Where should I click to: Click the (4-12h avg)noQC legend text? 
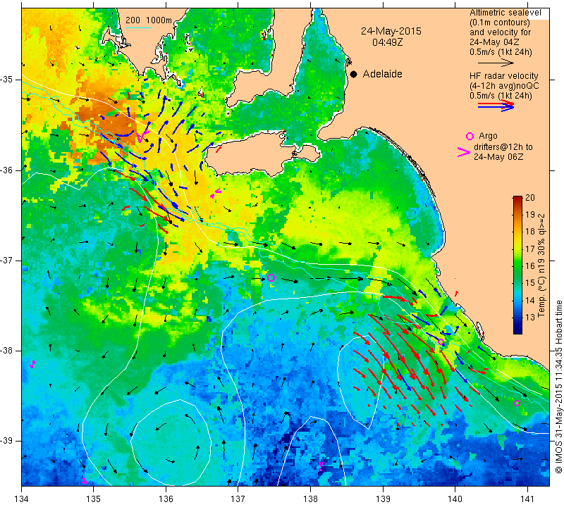[504, 86]
